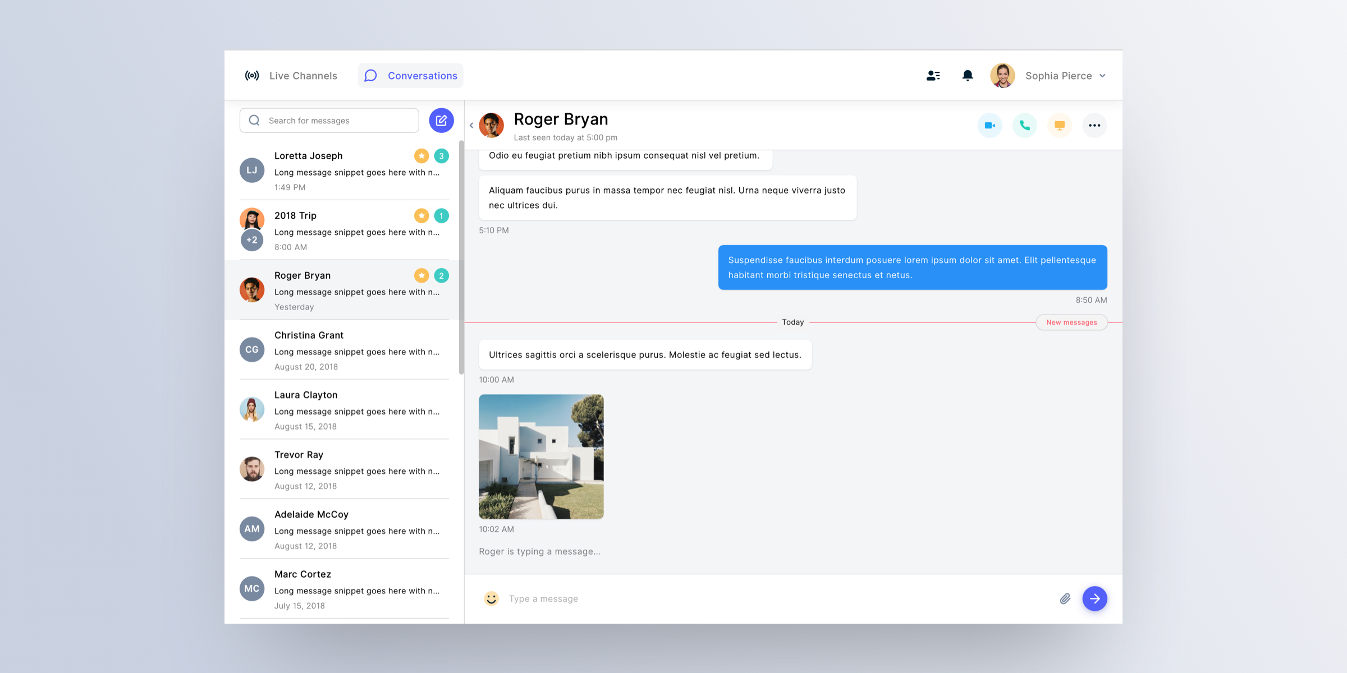Jump to New messages
This screenshot has height=673, width=1347.
point(1071,322)
